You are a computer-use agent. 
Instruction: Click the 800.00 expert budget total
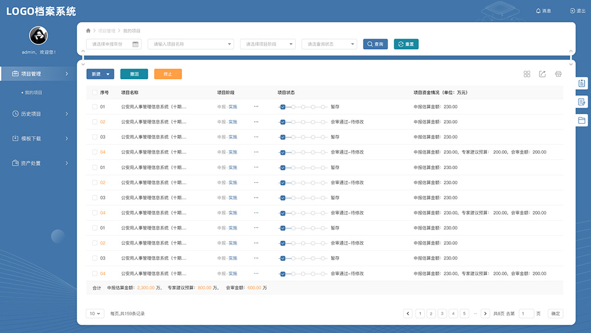pyautogui.click(x=204, y=287)
